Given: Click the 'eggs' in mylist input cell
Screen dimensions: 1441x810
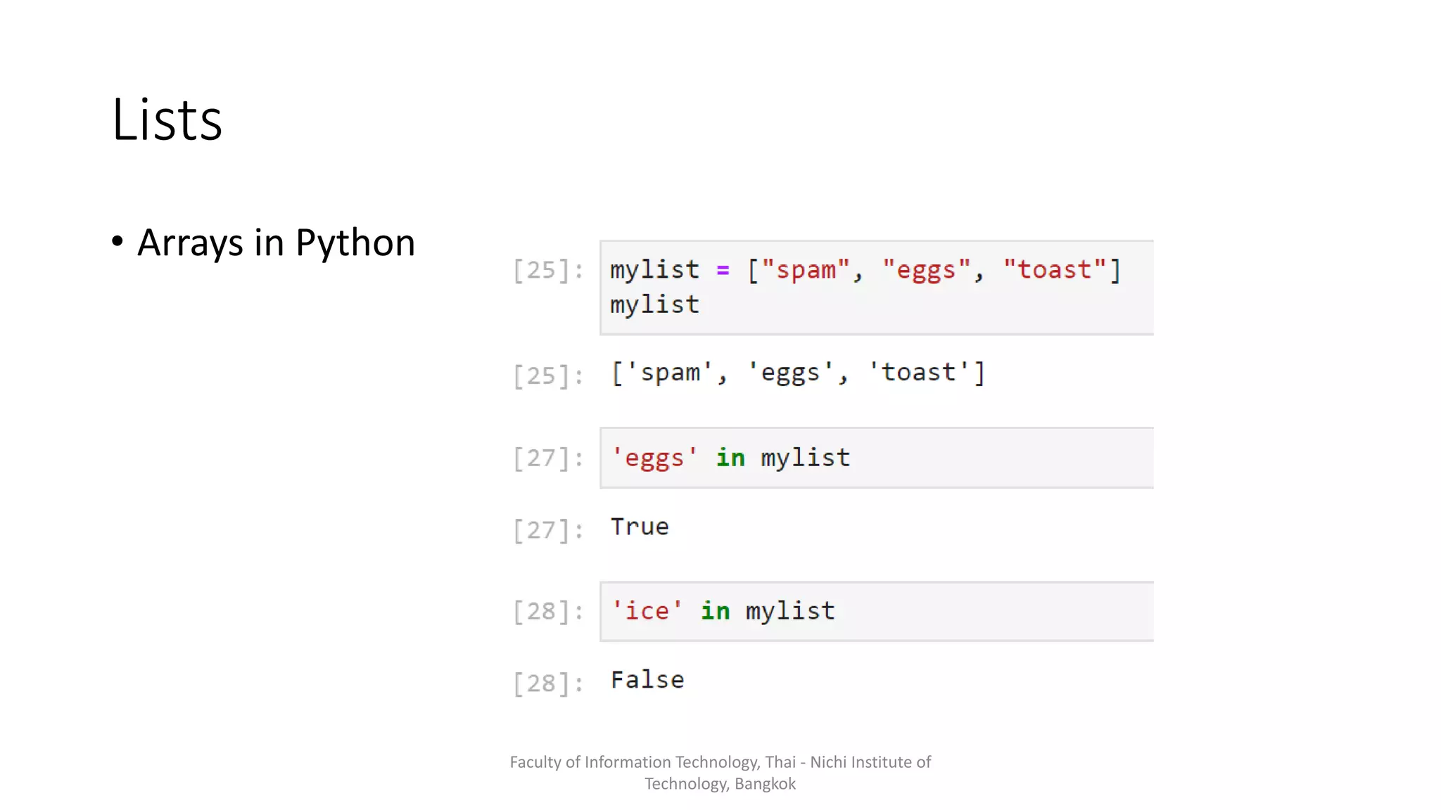Looking at the screenshot, I should (x=876, y=458).
